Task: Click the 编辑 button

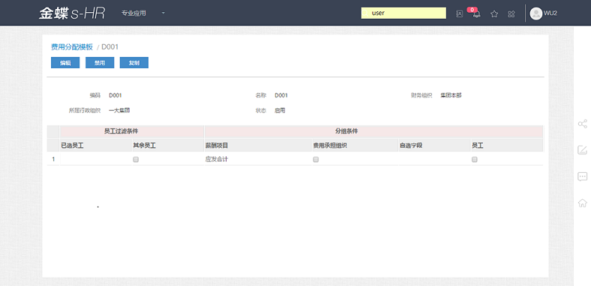Action: 65,63
